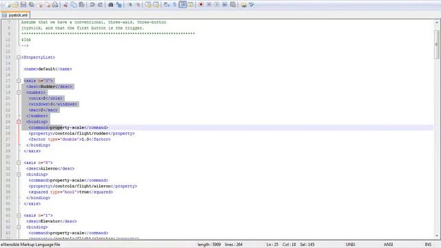
Task: Save the recorded macro icon
Action: (x=233, y=5)
